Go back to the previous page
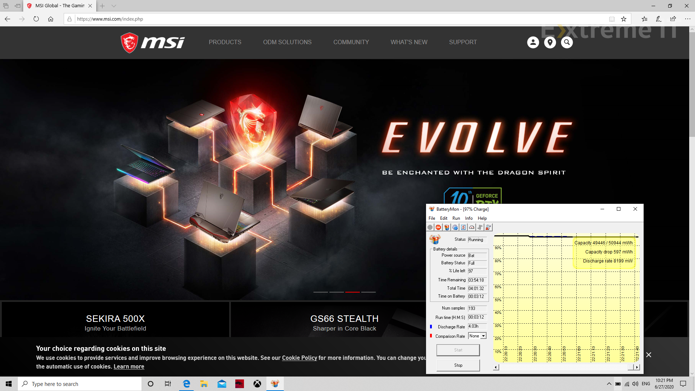Viewport: 695px width, 391px height. coord(8,19)
